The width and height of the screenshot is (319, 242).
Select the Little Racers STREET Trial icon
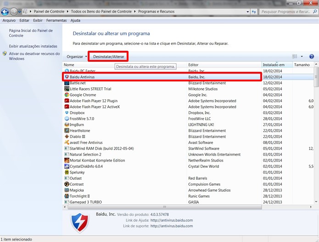(x=67, y=89)
